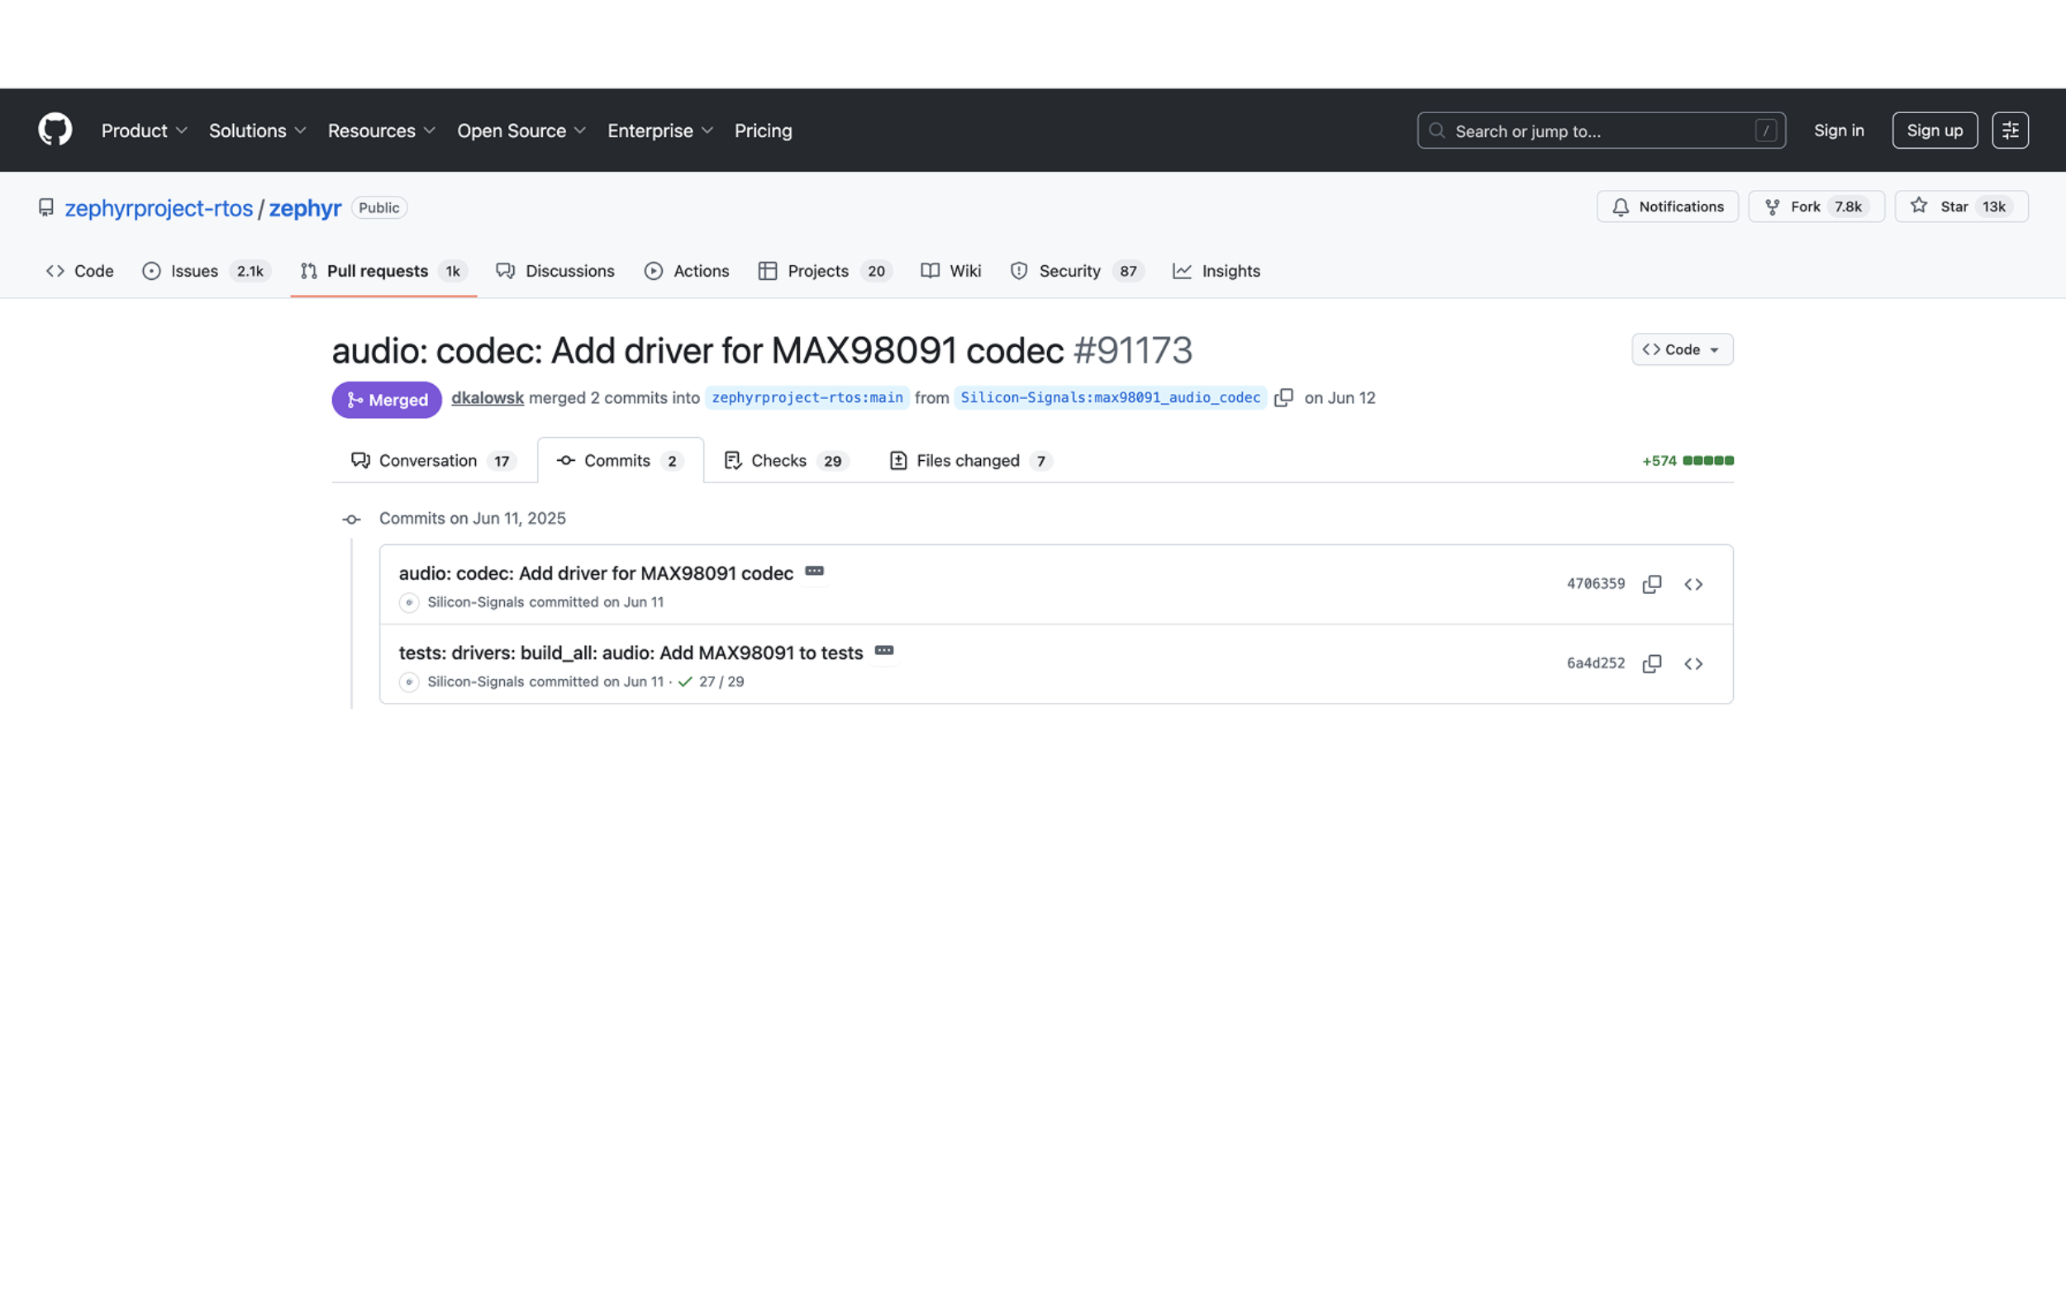Expand the description of the tests build_all commit

point(884,651)
